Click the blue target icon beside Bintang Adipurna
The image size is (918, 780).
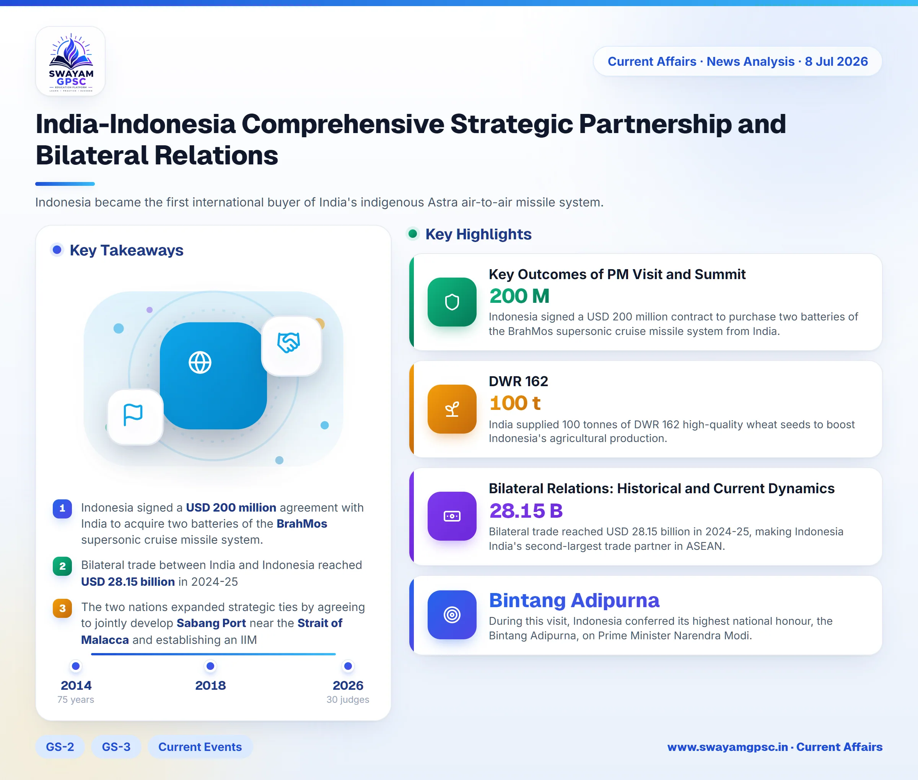(452, 614)
